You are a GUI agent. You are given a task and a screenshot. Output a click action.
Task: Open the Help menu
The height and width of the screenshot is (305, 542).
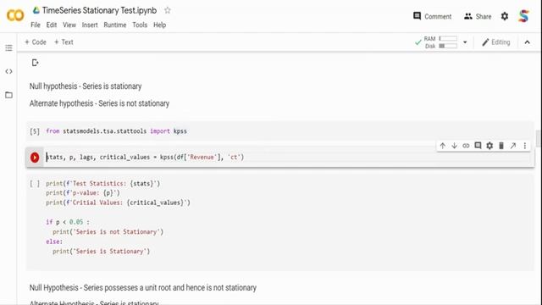pos(160,25)
